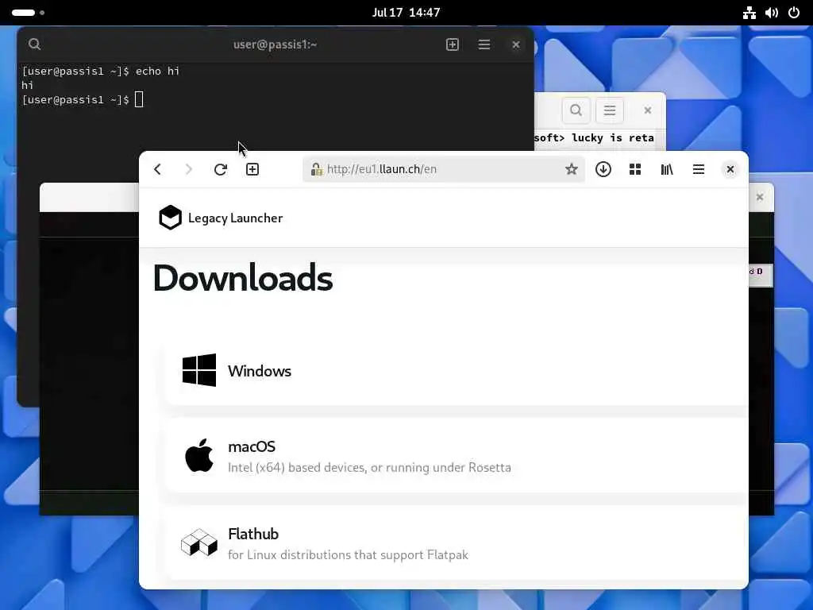Open the GNOME Activities overview
This screenshot has width=813, height=610.
(x=28, y=13)
